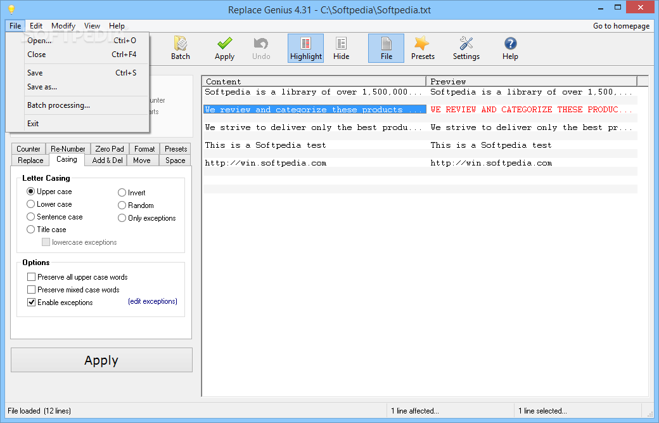Toggle the Highlight toolbar button
This screenshot has width=659, height=423.
point(305,48)
